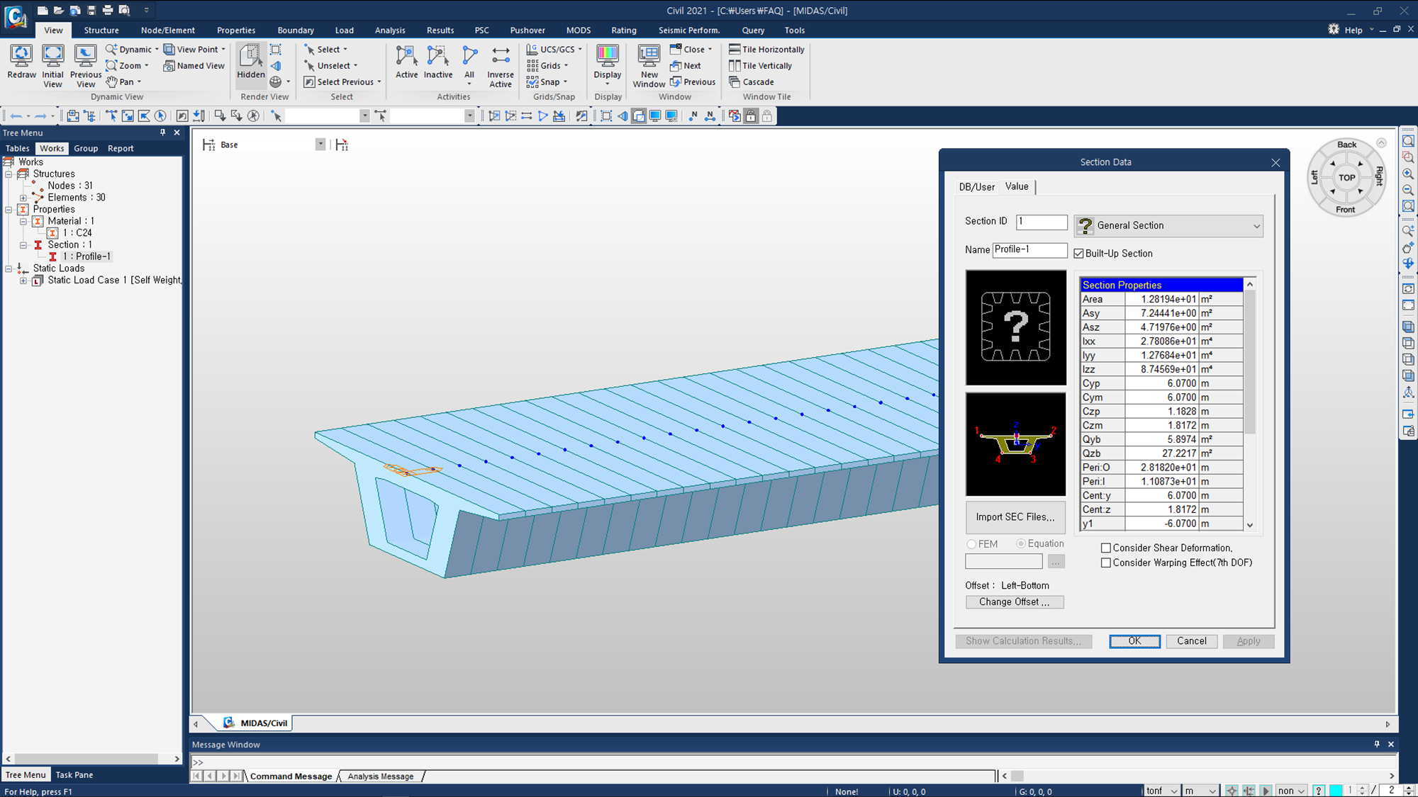
Task: Pin the Tree Menu panel
Action: tap(162, 132)
